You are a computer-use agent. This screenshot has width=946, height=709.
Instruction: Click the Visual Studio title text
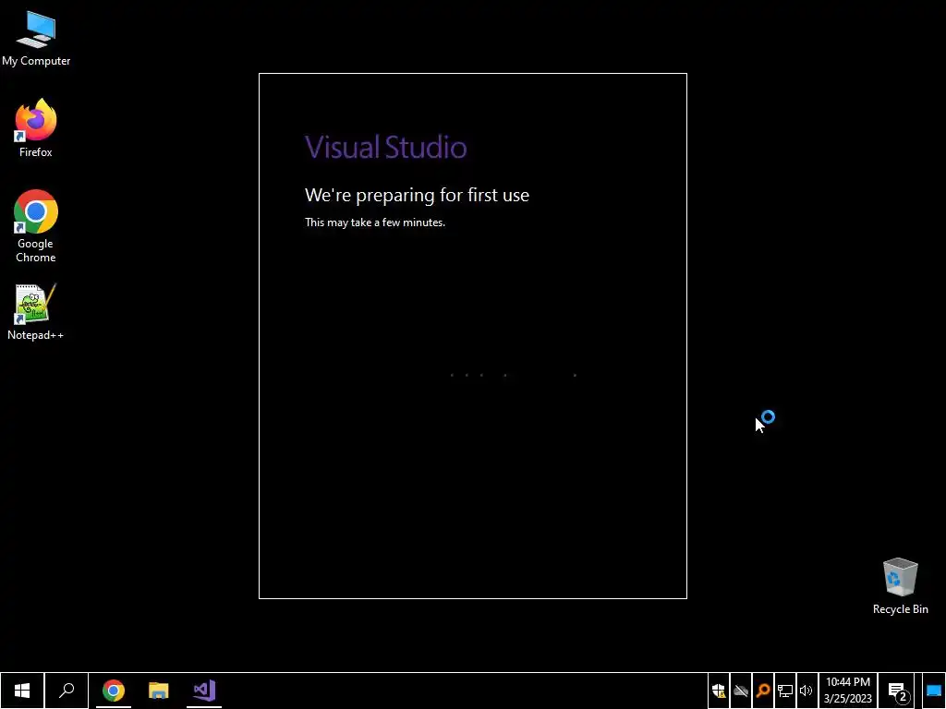(x=385, y=147)
